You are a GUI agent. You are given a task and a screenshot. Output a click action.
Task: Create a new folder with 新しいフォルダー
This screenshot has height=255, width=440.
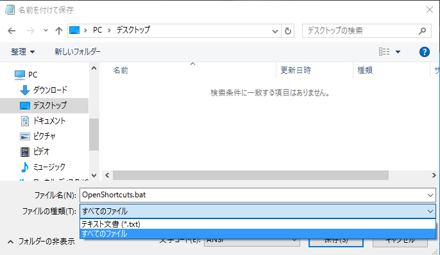tap(78, 52)
